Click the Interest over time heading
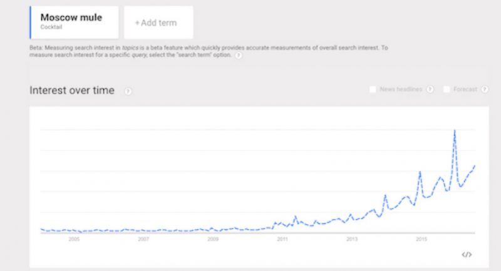This screenshot has width=501, height=271. 72,91
